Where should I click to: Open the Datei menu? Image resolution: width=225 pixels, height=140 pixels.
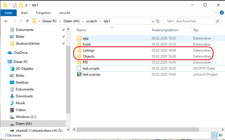[x=9, y=13]
